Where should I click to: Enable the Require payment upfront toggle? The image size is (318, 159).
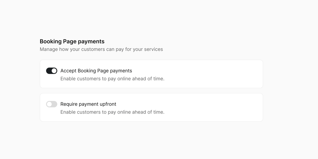coord(52,104)
